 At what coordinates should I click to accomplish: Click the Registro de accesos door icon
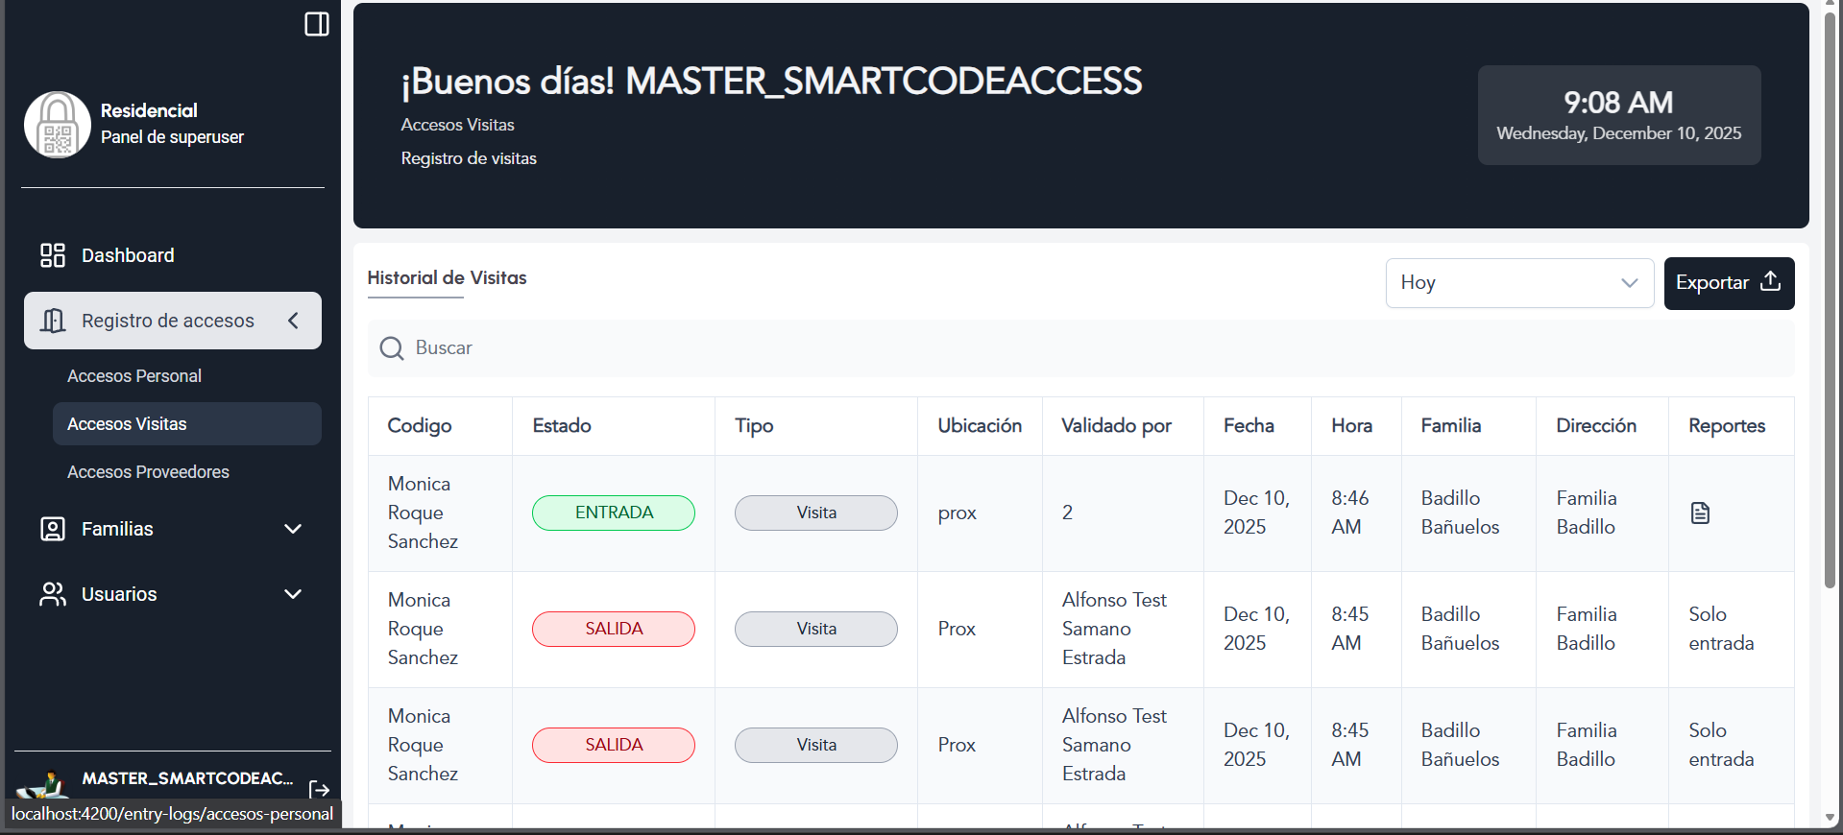pyautogui.click(x=53, y=321)
